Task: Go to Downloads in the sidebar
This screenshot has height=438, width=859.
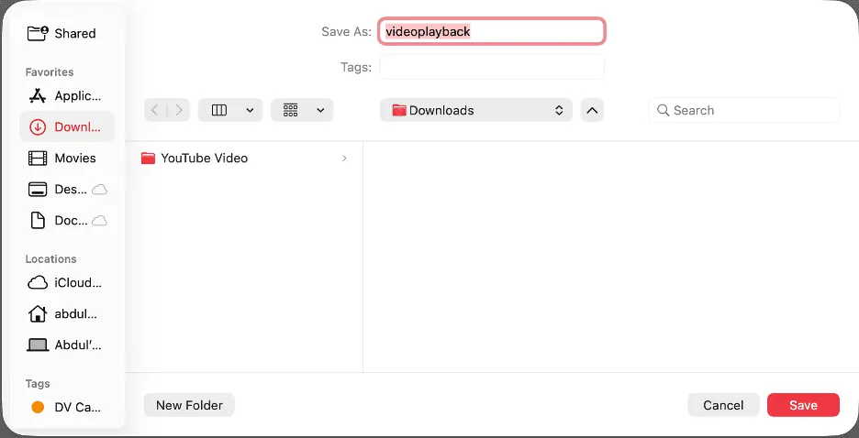Action: (x=66, y=127)
